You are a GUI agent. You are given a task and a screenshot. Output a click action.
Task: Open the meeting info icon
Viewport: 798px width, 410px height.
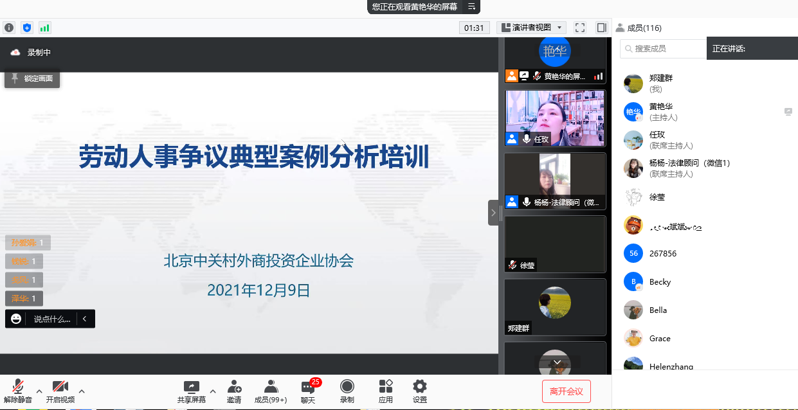click(9, 28)
